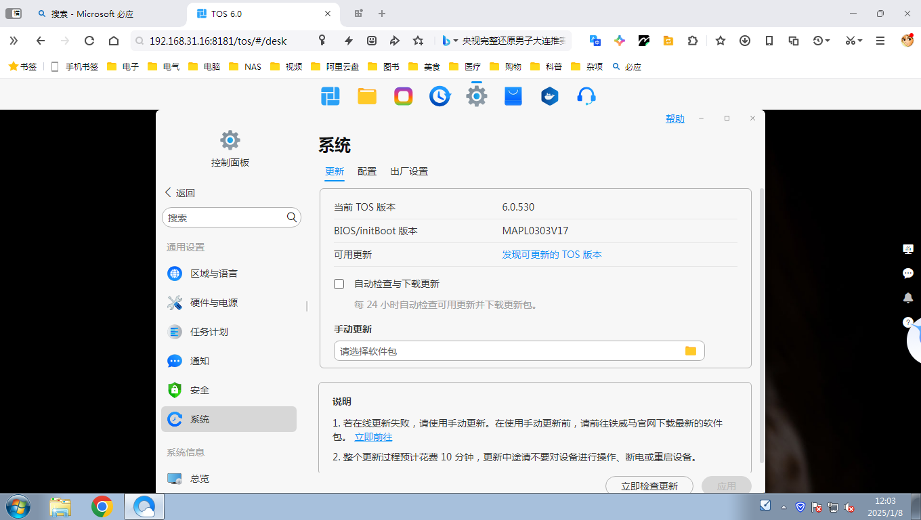Image resolution: width=921 pixels, height=520 pixels.
Task: Enable 自动检查与下载更新 checkbox
Action: click(x=339, y=284)
